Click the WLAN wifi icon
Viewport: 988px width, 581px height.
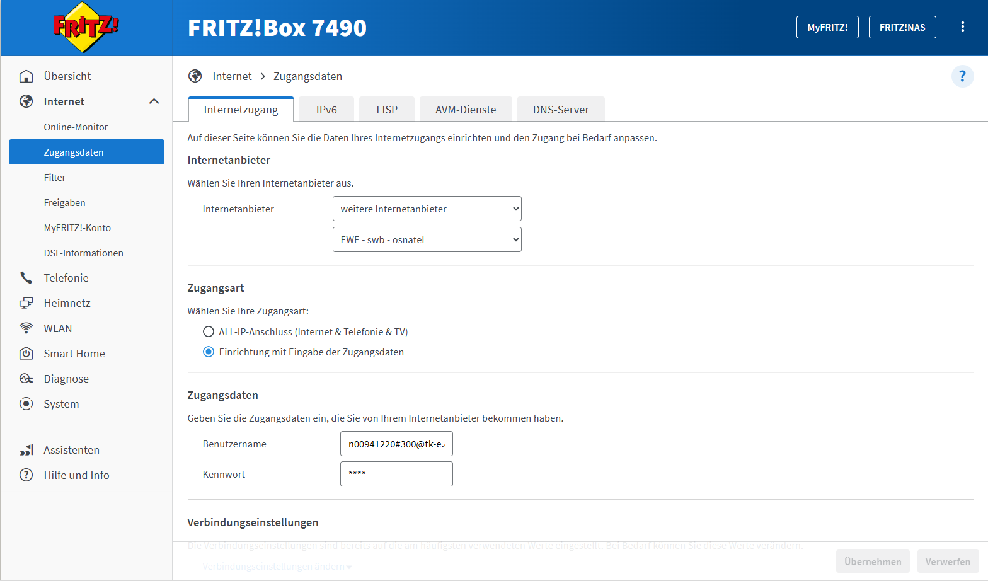tap(26, 328)
